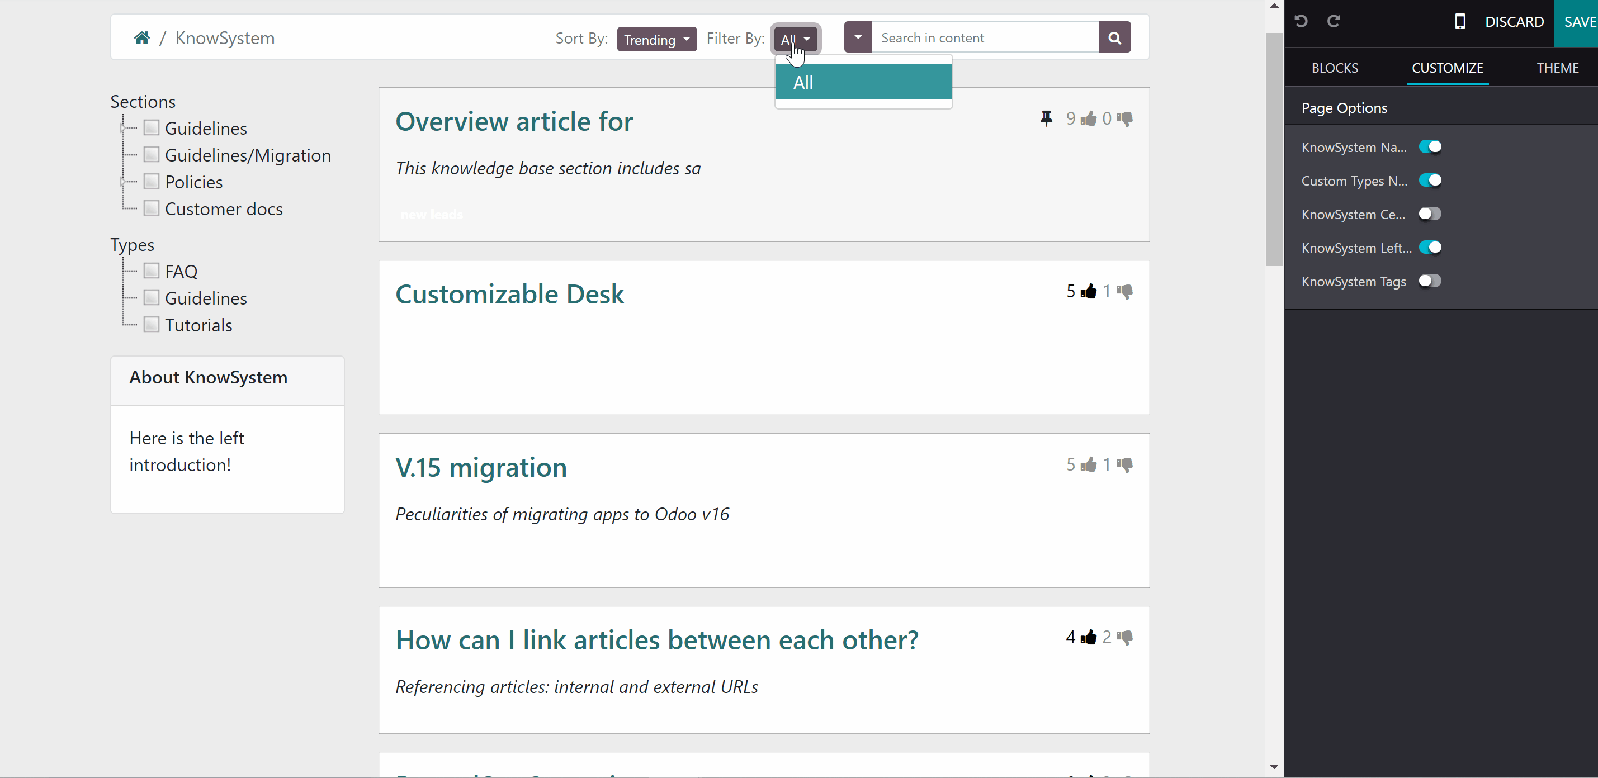The height and width of the screenshot is (778, 1598).
Task: Open the V.15 migration article
Action: [x=481, y=467]
